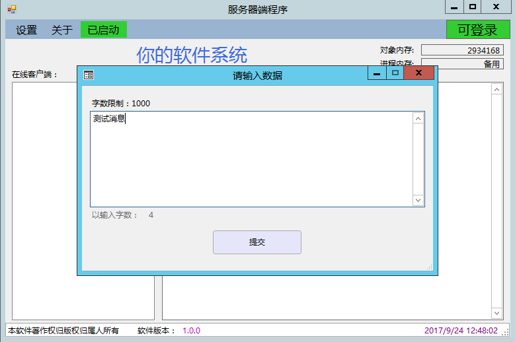Minimize the 服务器端程序 main window
515x342 pixels.
pyautogui.click(x=454, y=7)
